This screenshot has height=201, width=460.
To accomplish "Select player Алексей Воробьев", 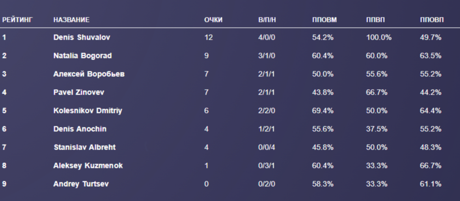I will coord(89,74).
